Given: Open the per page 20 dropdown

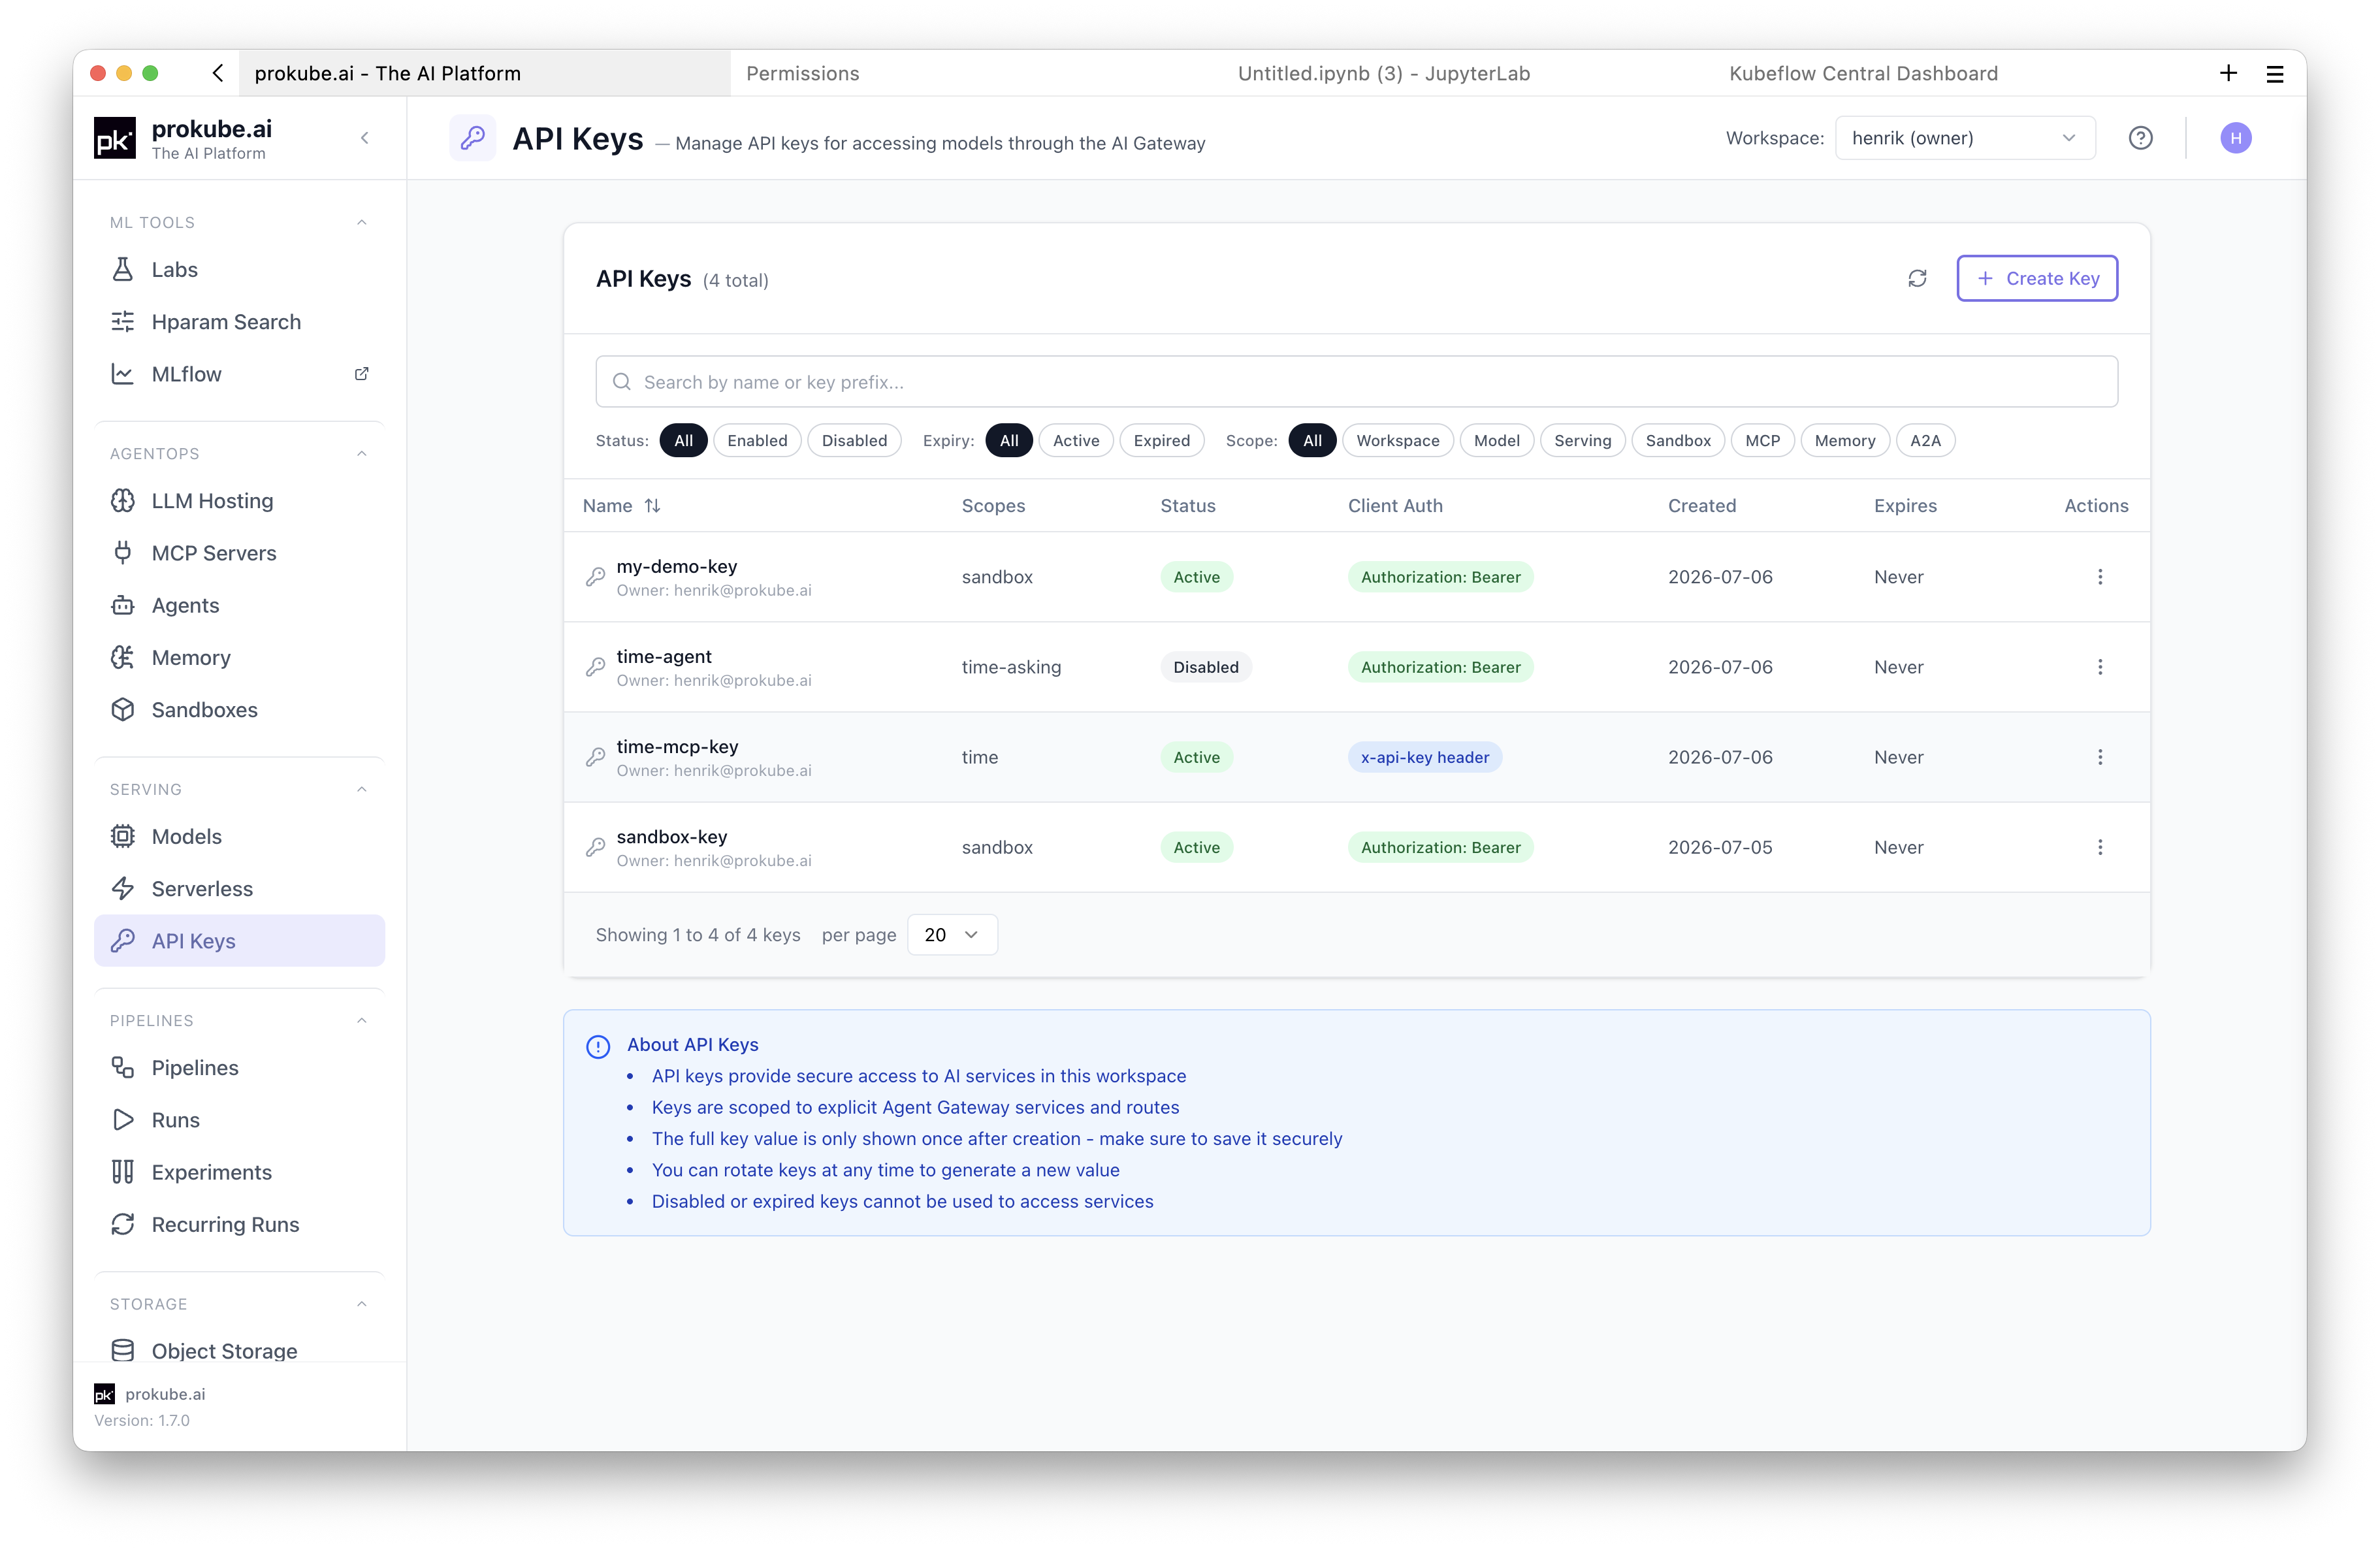Looking at the screenshot, I should pyautogui.click(x=952, y=935).
